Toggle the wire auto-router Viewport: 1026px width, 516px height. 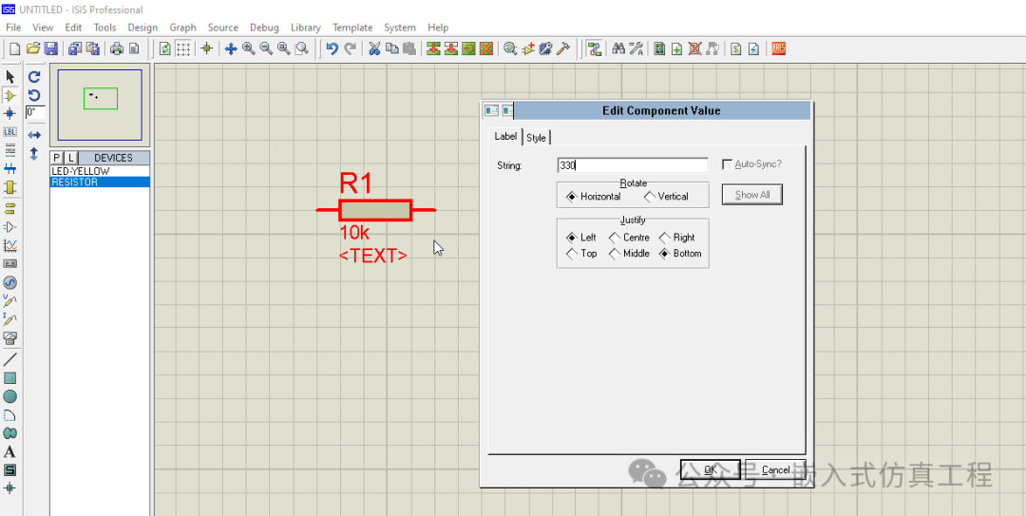594,48
